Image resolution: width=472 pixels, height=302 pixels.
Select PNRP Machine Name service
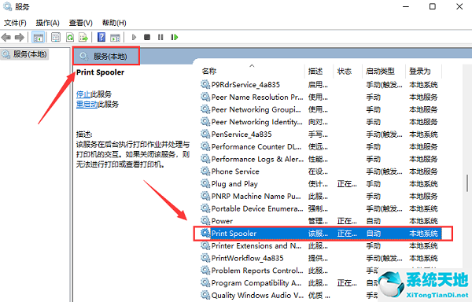(321, 196)
